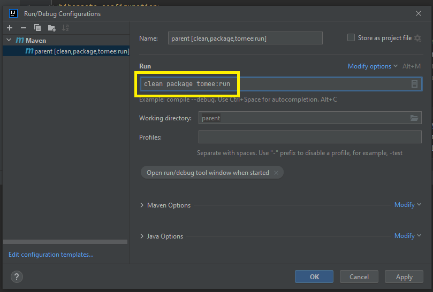Screen dimensions: 433x292
Task: Click the IntelliJ IDEA logo icon
Action: [x=13, y=13]
